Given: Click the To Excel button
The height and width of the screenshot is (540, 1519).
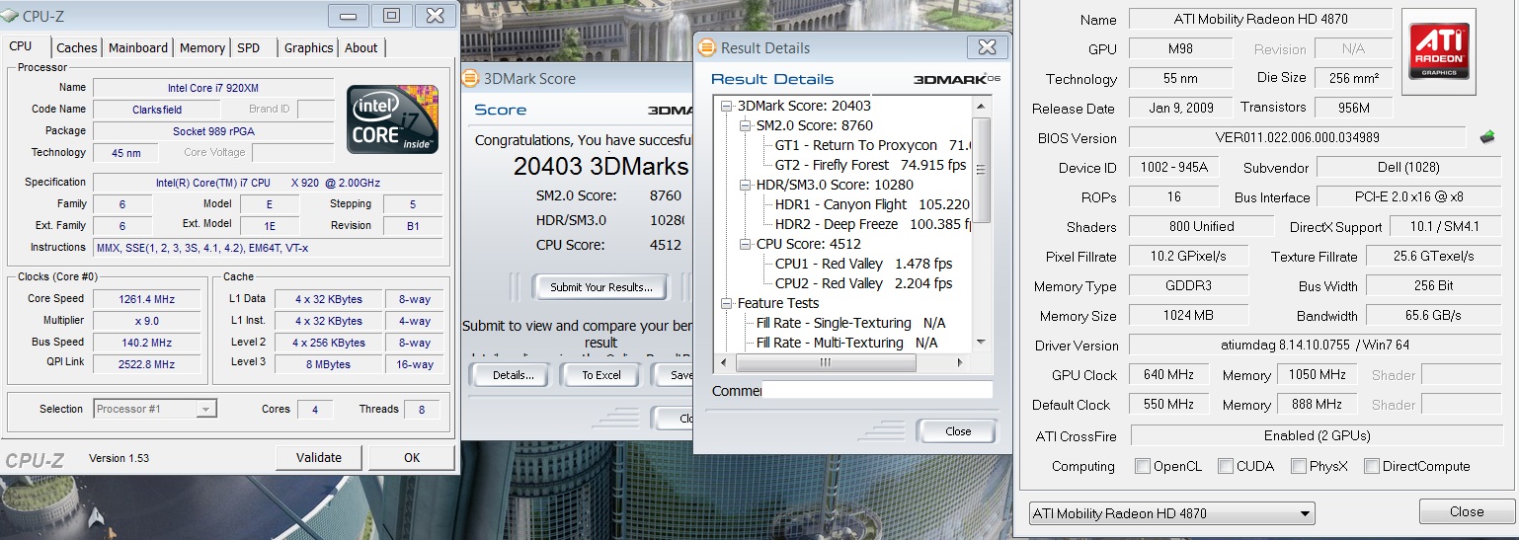Looking at the screenshot, I should [601, 375].
